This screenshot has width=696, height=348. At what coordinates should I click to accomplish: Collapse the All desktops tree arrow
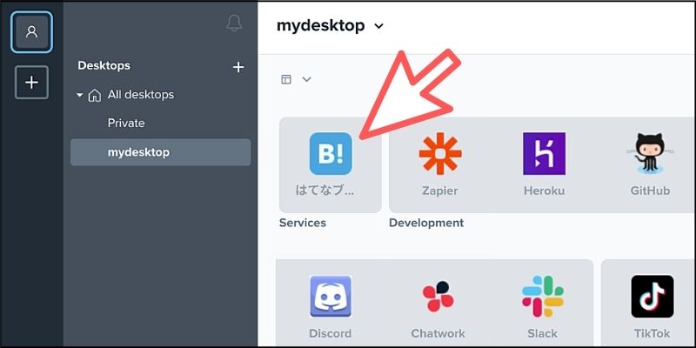(x=80, y=95)
